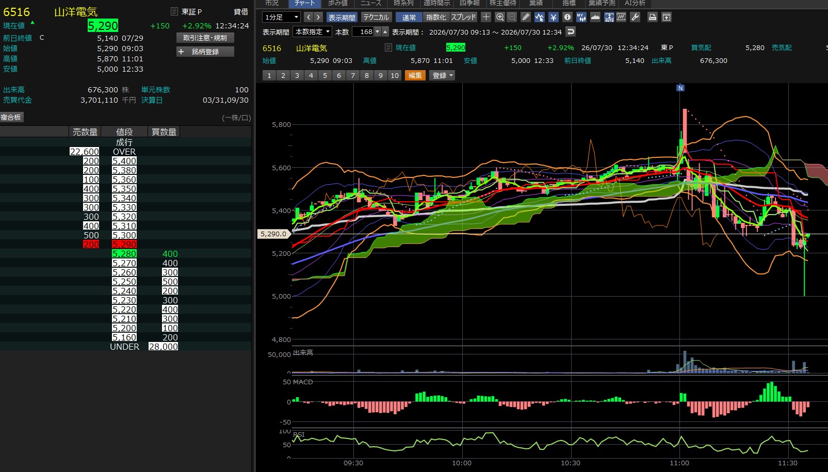Click the zoom in magnifier icon
This screenshot has height=472, width=828.
point(499,17)
